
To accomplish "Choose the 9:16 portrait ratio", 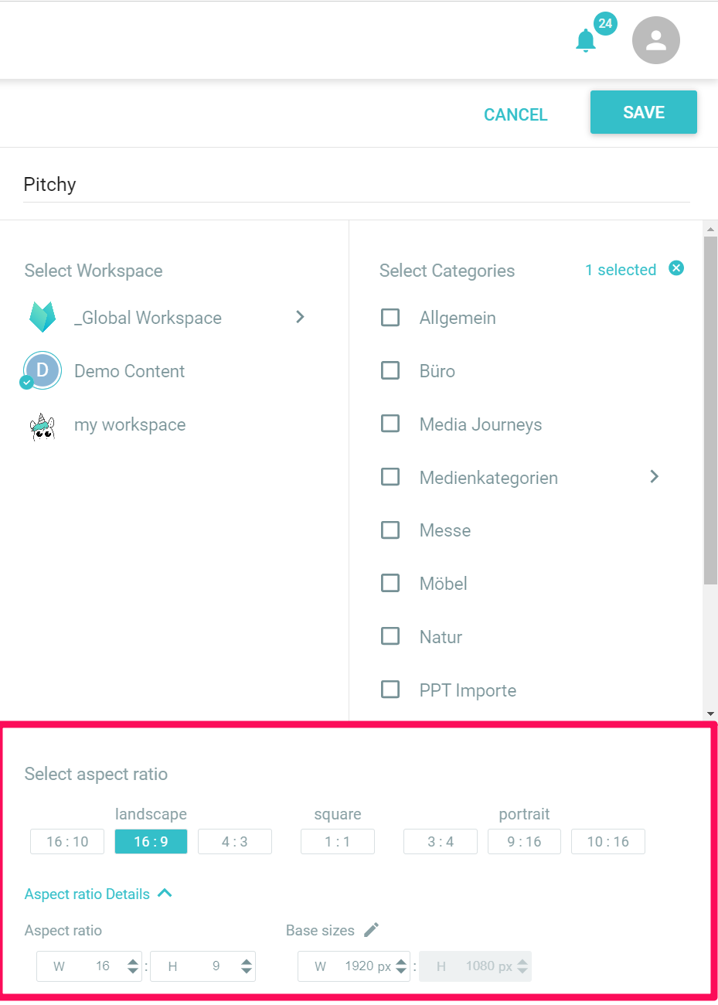I will [524, 841].
